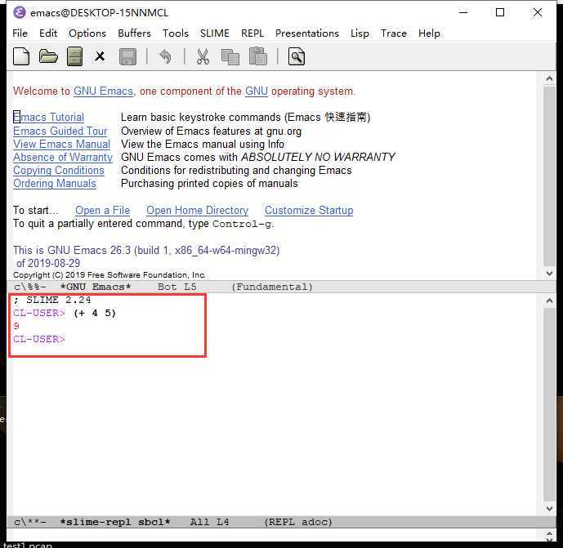Click 'This is GNU Emacs 26.3' version text
Screen dimensions: 563x548
click(72, 250)
